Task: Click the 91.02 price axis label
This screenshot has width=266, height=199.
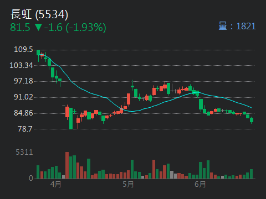Action: point(23,97)
